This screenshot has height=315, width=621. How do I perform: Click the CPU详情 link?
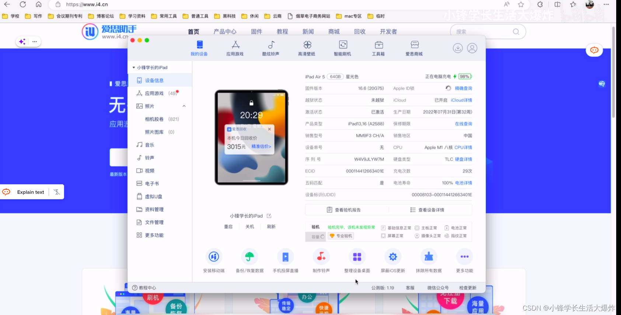coord(463,147)
